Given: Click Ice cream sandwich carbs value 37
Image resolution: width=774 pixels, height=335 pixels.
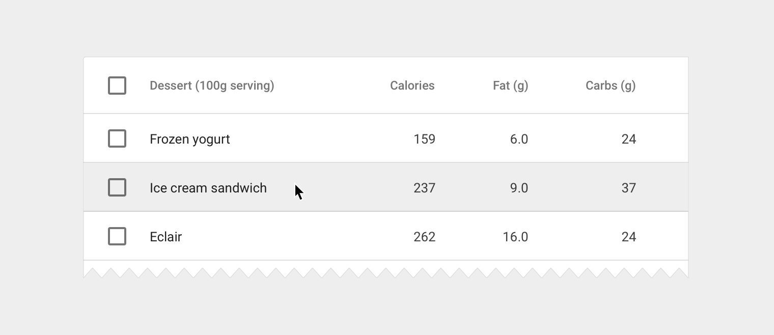Looking at the screenshot, I should tap(629, 188).
